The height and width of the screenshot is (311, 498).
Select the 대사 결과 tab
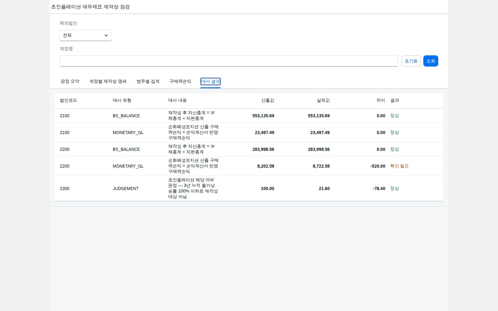(211, 81)
